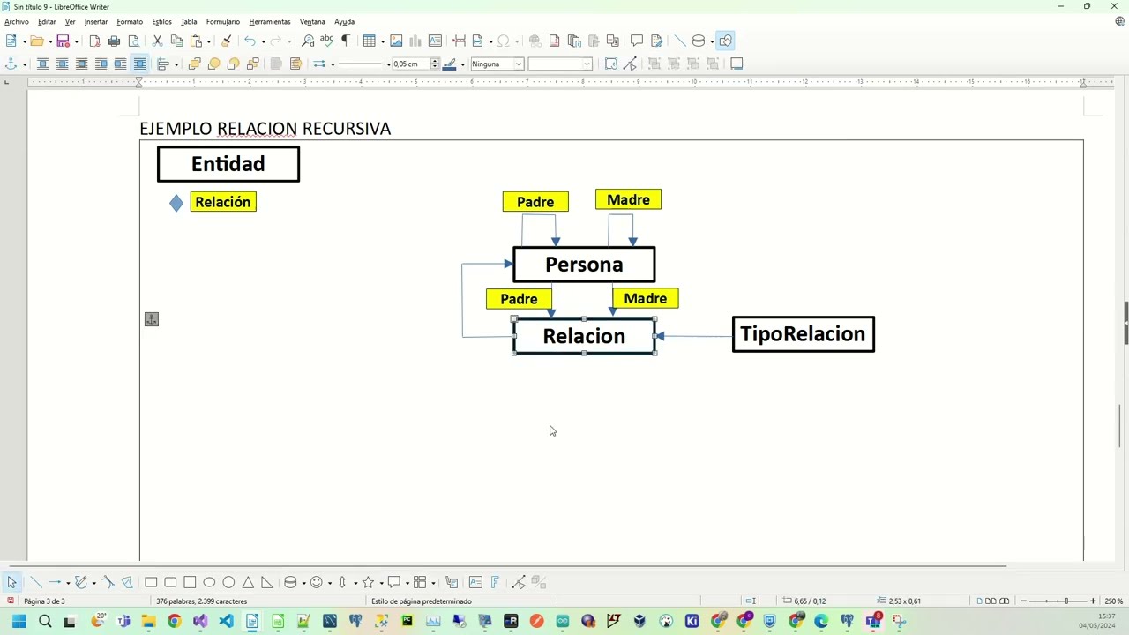This screenshot has width=1129, height=635.
Task: Open the Formato menu
Action: coord(130,22)
